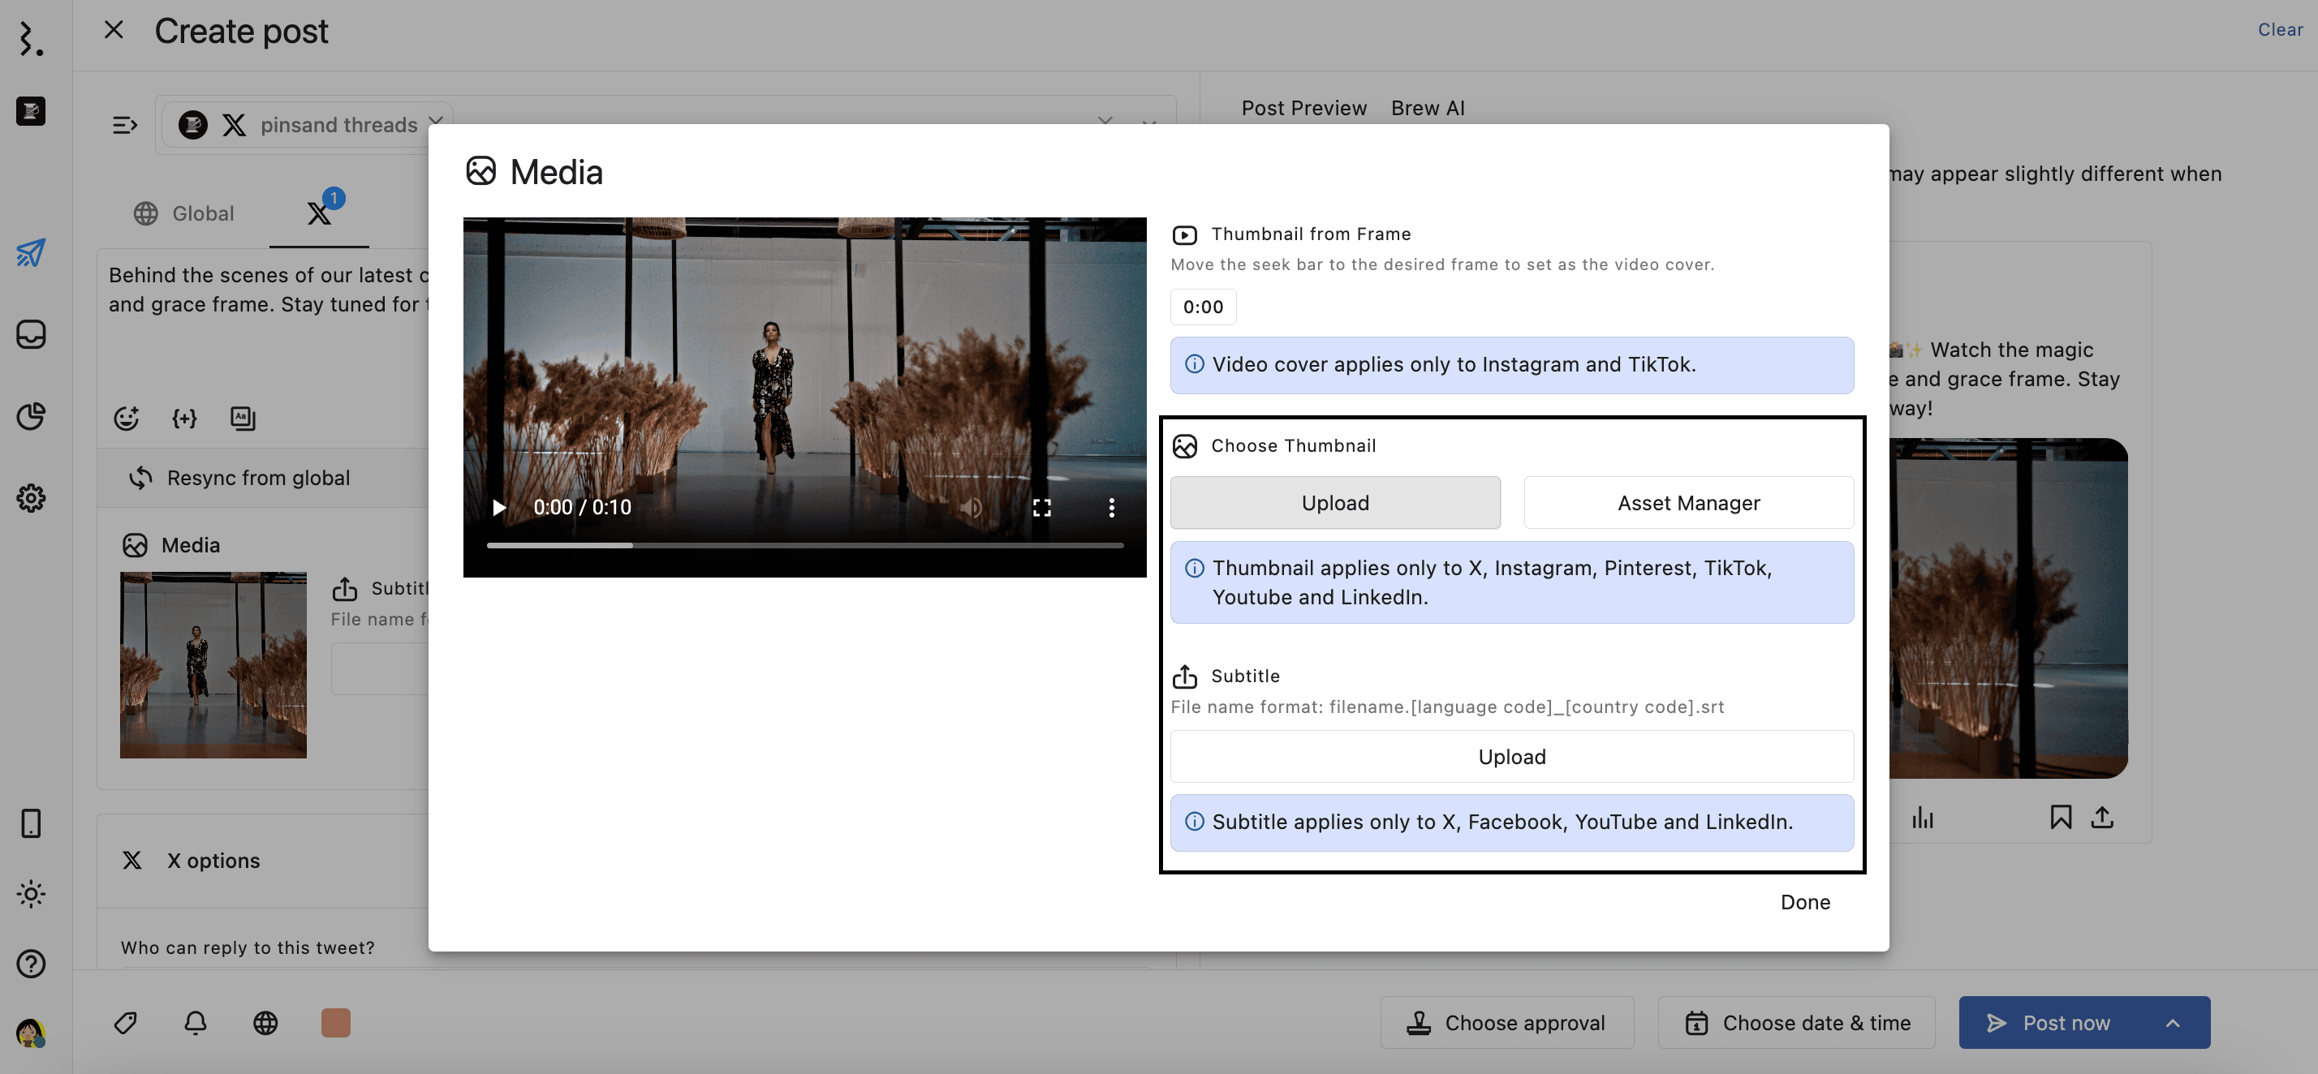Click the notification bell icon
The width and height of the screenshot is (2318, 1074).
point(196,1023)
